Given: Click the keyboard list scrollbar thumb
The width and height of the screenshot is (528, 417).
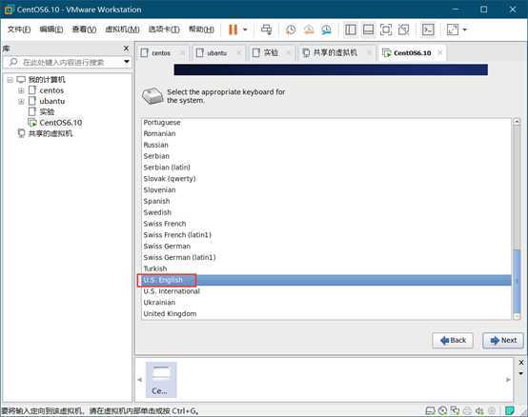Looking at the screenshot, I should (x=517, y=281).
